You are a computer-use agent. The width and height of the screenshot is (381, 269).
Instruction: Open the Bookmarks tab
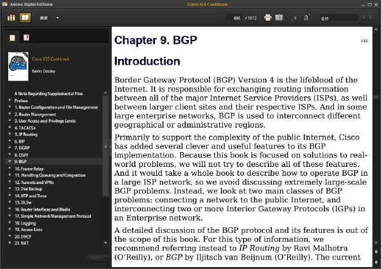point(26,37)
